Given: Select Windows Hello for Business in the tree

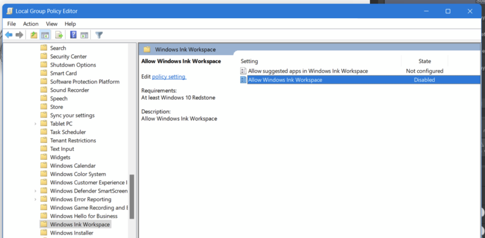Looking at the screenshot, I should pos(84,216).
